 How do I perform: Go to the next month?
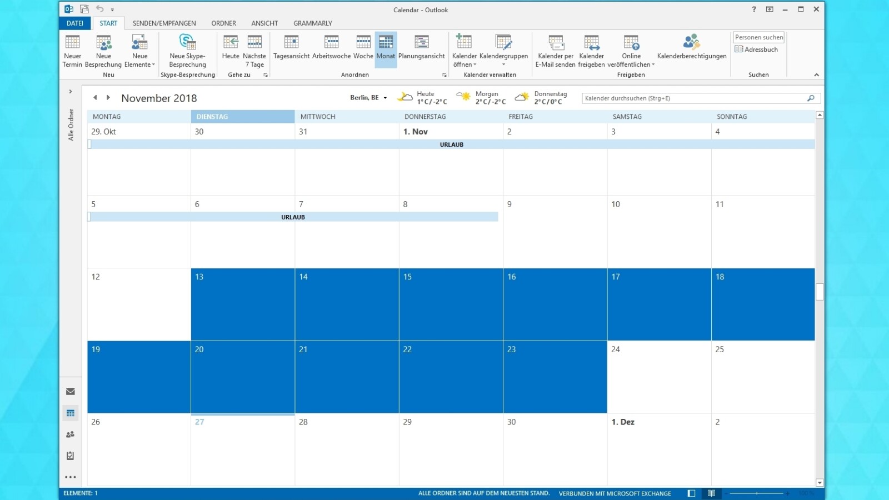pos(108,98)
